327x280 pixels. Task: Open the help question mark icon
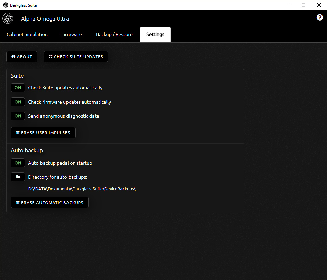coord(320,17)
